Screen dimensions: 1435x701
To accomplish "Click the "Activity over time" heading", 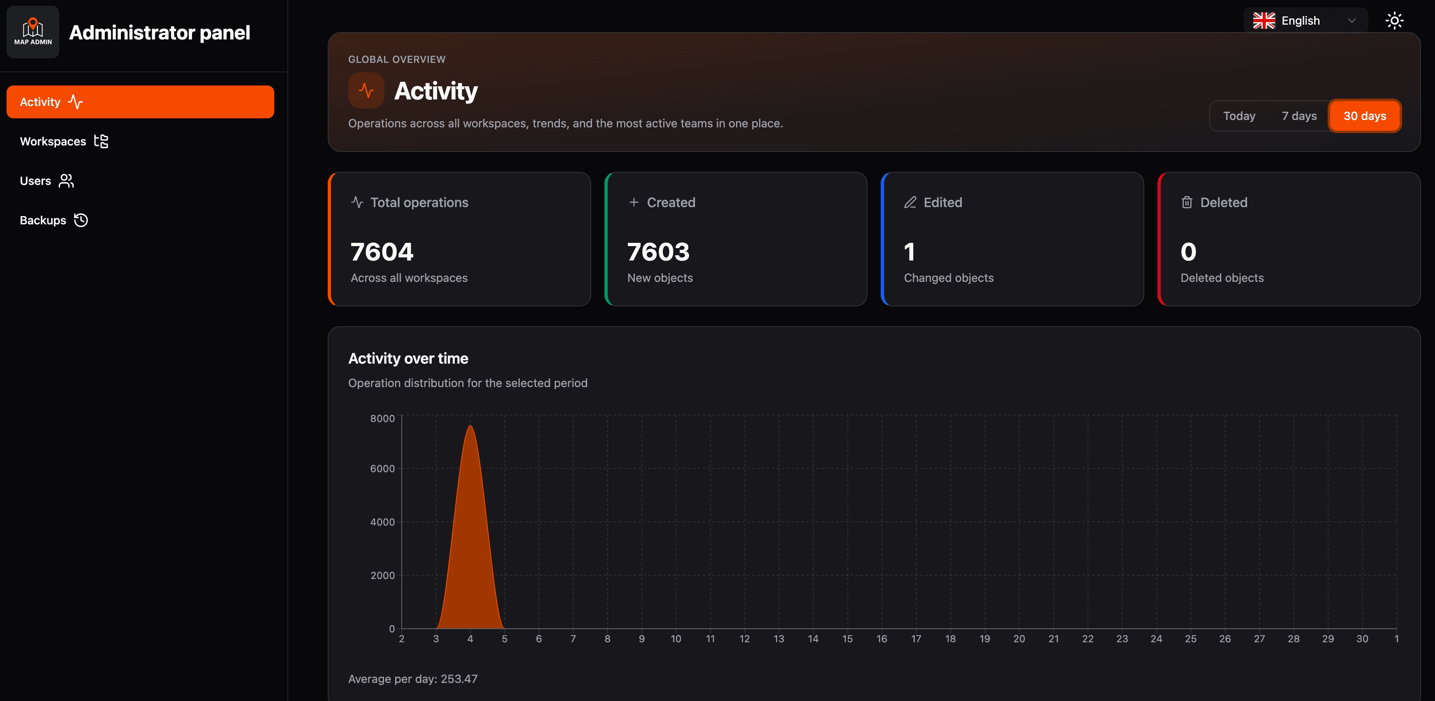I will tap(408, 359).
